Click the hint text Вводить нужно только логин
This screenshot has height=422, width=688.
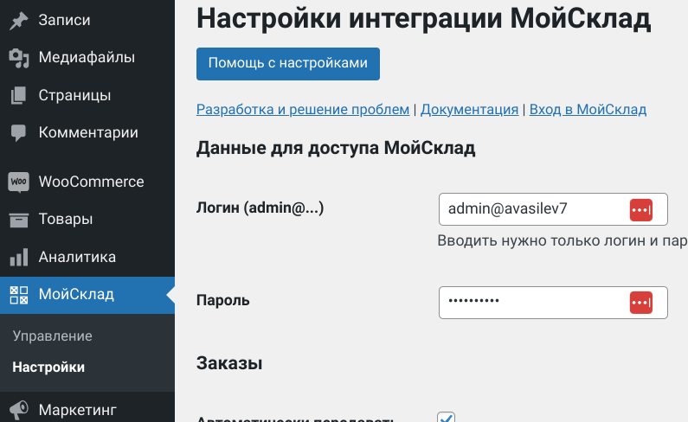(x=563, y=240)
